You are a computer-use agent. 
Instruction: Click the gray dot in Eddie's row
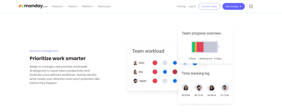165,63
